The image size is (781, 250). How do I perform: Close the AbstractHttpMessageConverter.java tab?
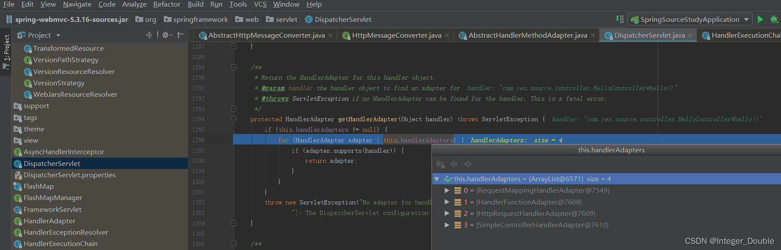(330, 35)
